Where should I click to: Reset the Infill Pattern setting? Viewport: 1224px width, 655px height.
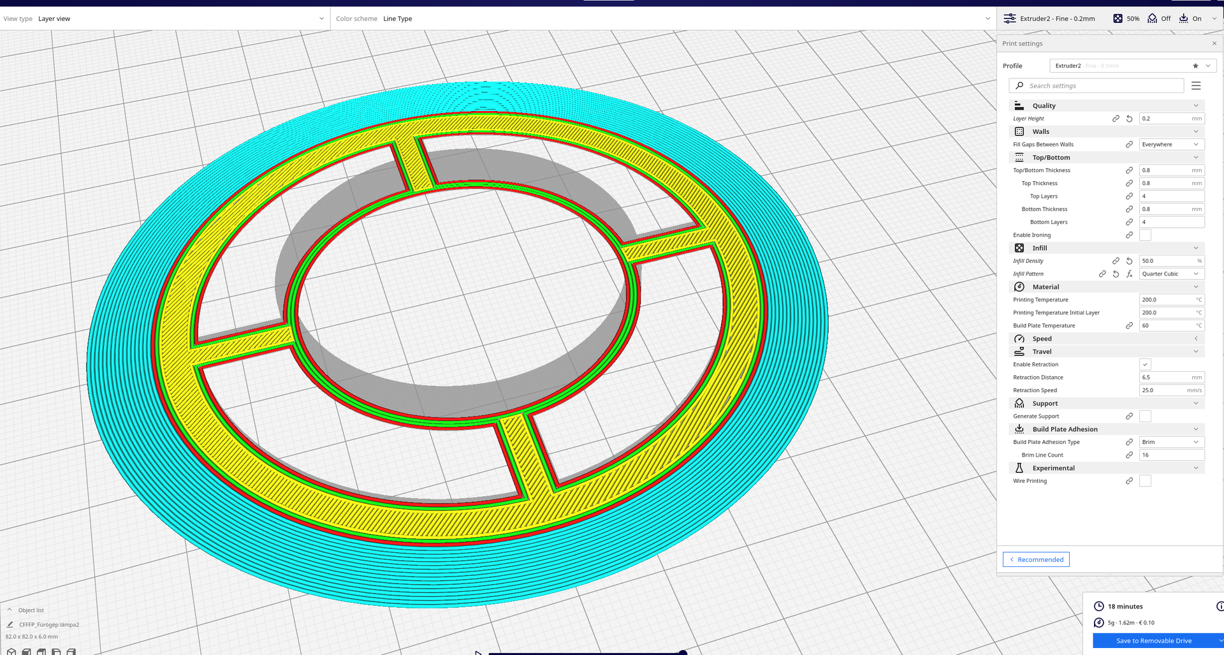pos(1116,274)
